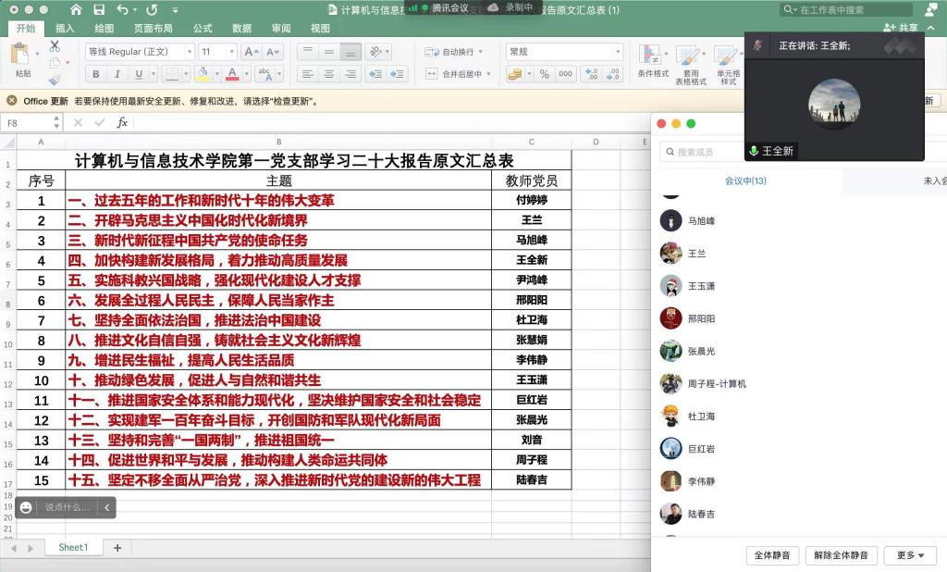The height and width of the screenshot is (572, 947).
Task: Open the 更多 dropdown in members panel
Action: pos(910,555)
